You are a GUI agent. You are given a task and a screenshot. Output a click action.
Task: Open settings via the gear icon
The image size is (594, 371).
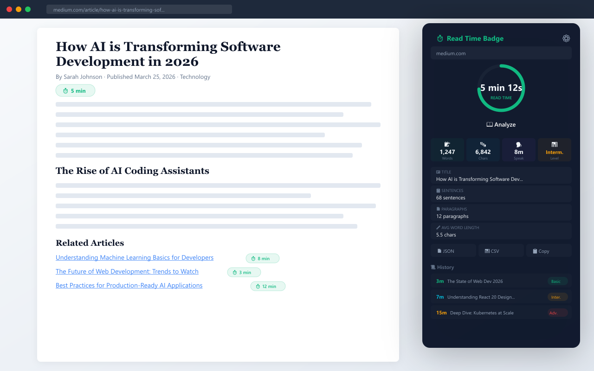click(x=566, y=38)
